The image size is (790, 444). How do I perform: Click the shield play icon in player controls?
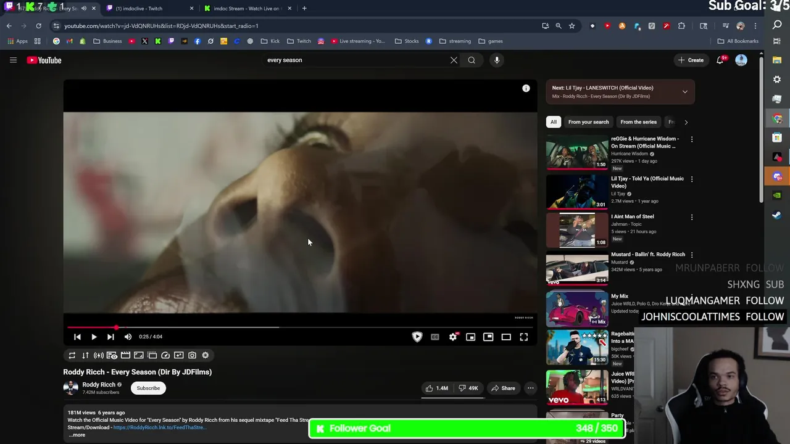pyautogui.click(x=417, y=337)
